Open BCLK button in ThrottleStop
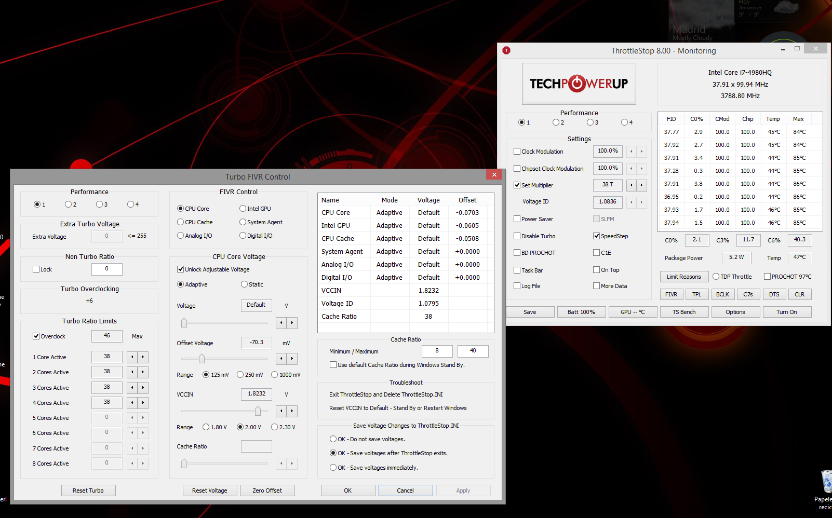This screenshot has height=518, width=832. (x=722, y=294)
